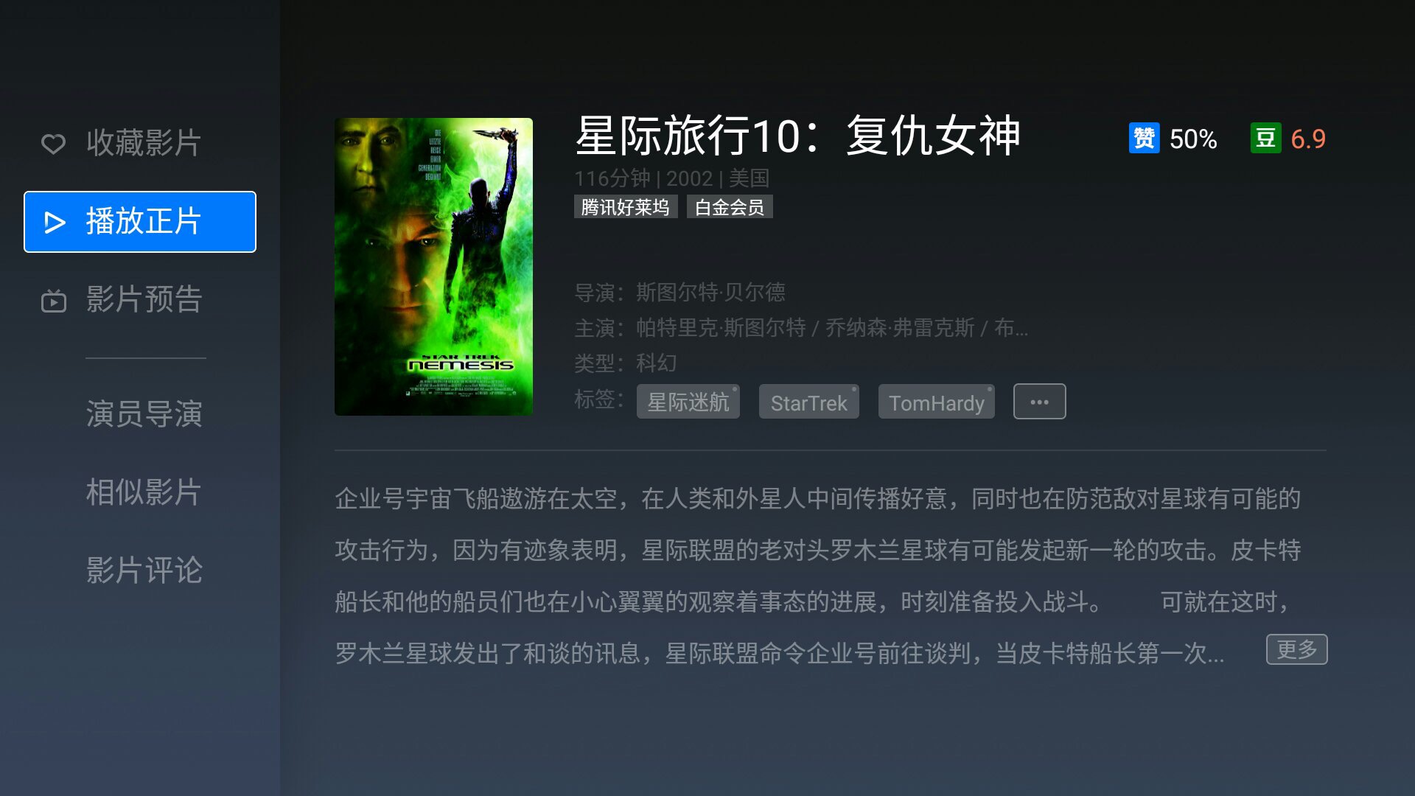Expand the synopsis with 更多 button
Screen dimensions: 1415x796
pyautogui.click(x=1296, y=649)
